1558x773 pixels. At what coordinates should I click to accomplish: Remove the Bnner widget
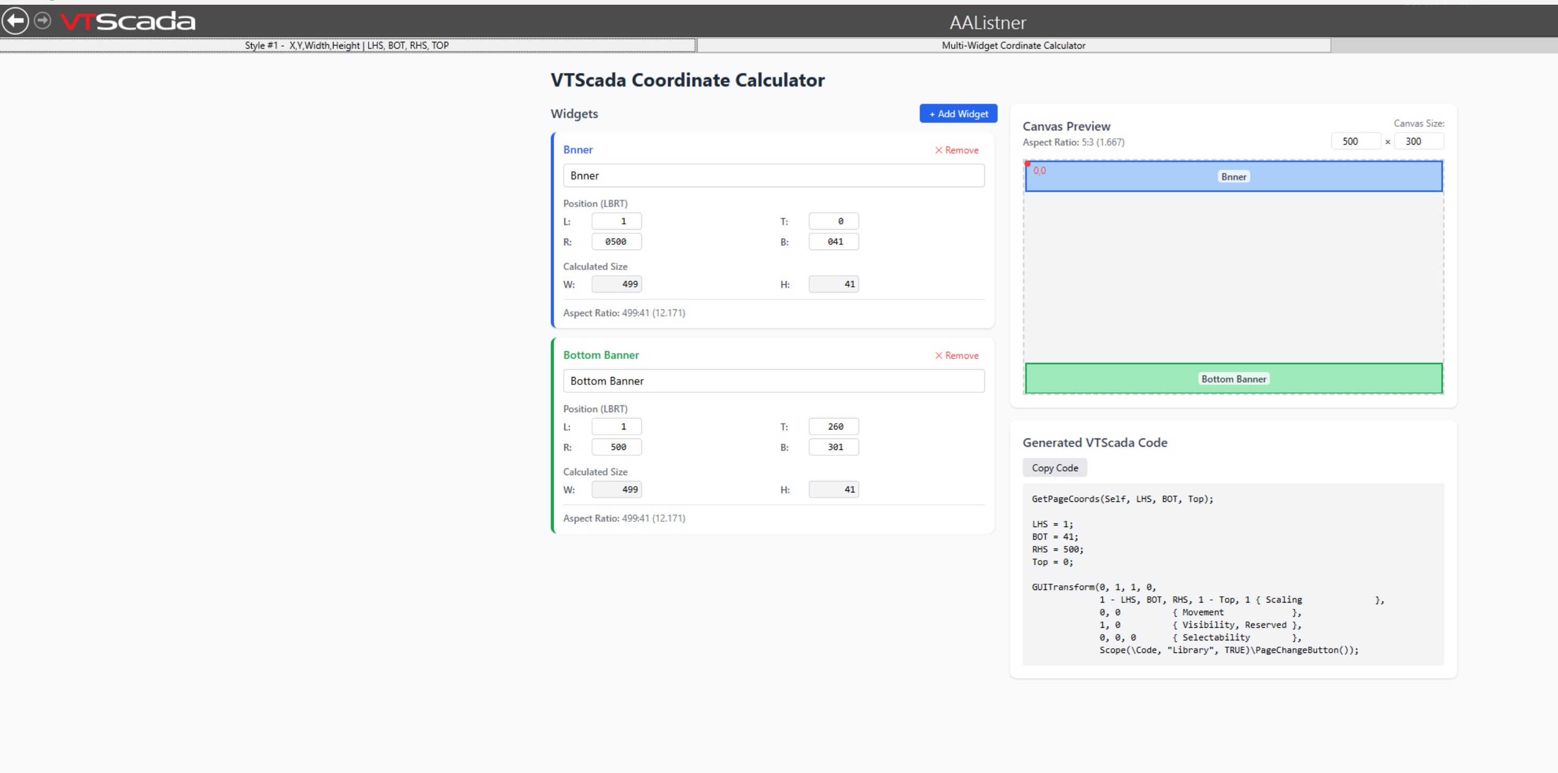[956, 150]
